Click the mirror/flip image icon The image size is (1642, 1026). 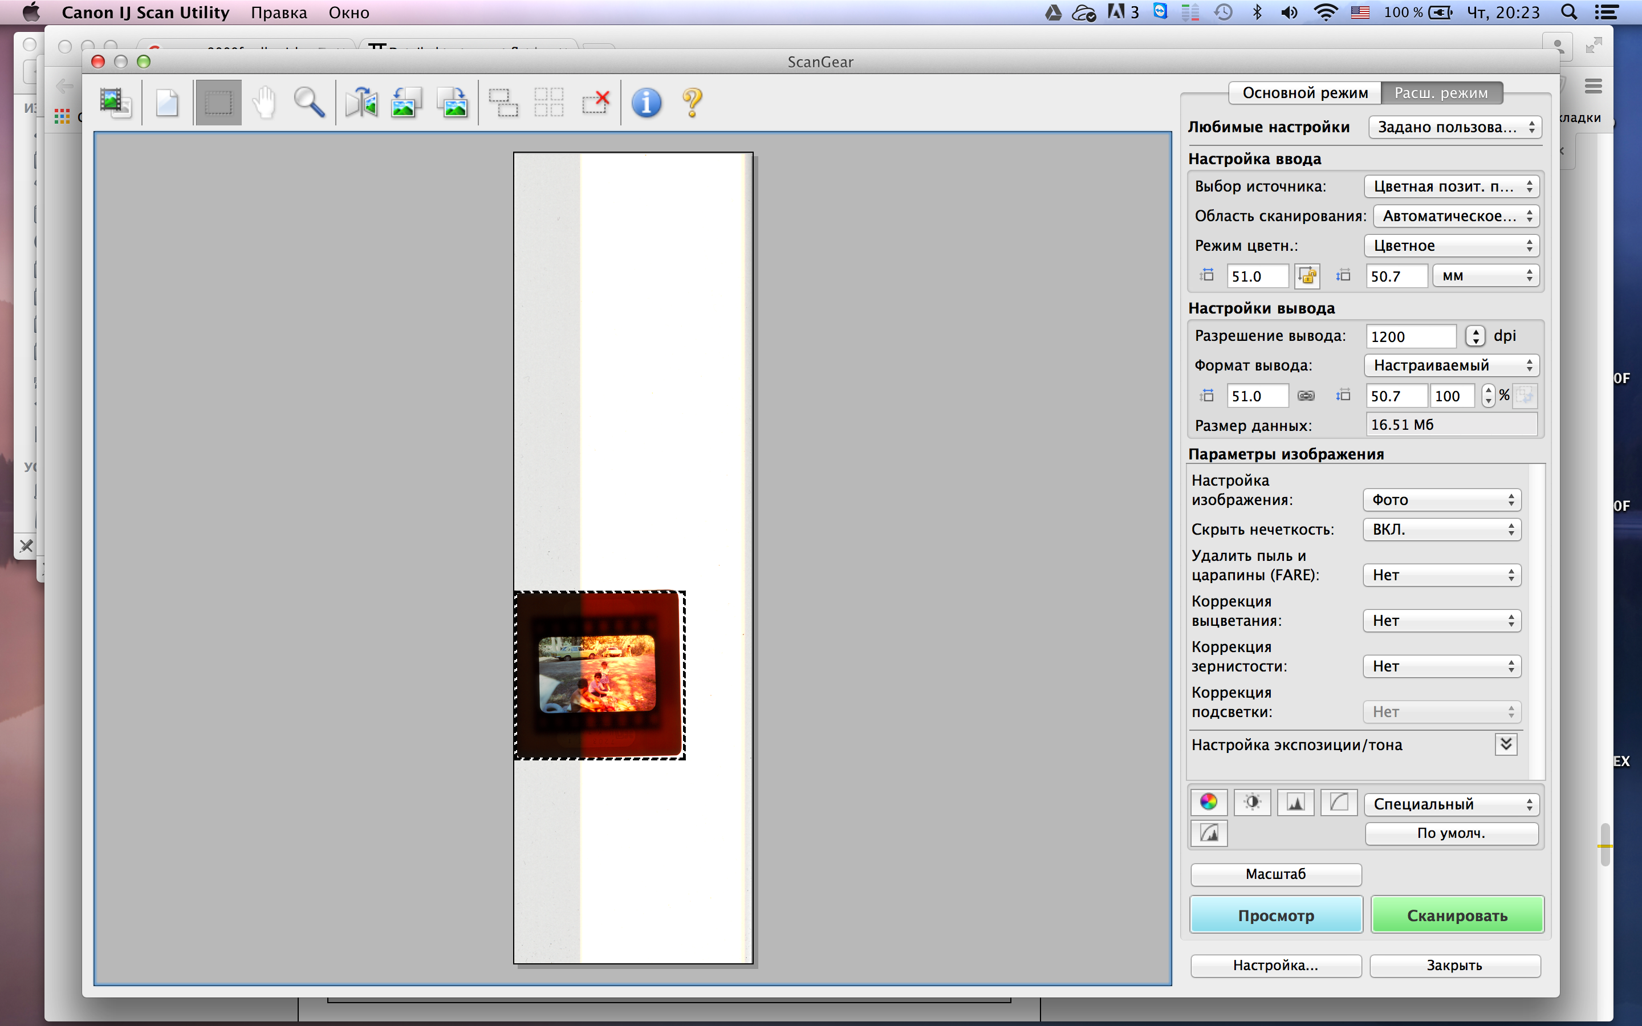[x=361, y=103]
